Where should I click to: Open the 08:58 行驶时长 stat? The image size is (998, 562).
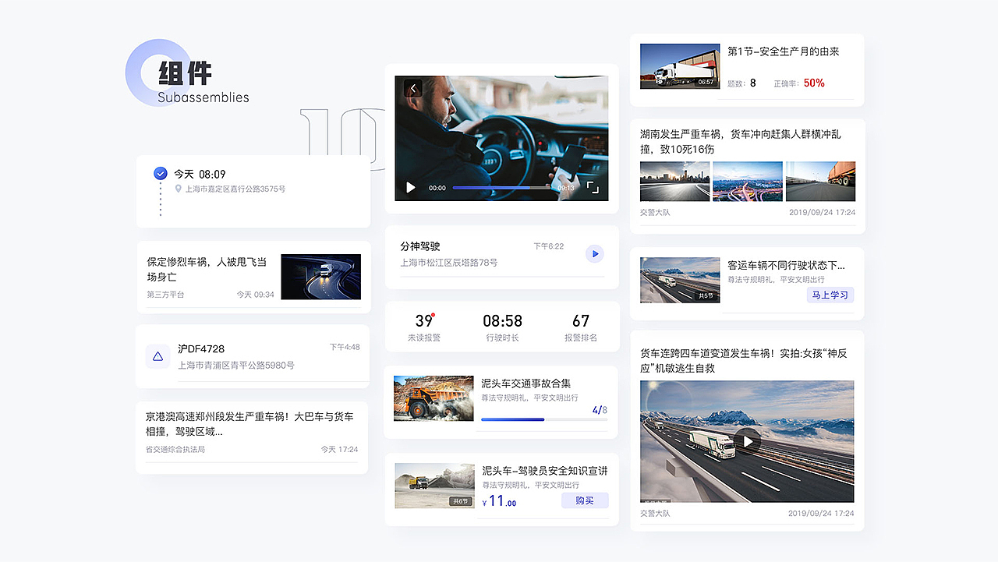[502, 327]
